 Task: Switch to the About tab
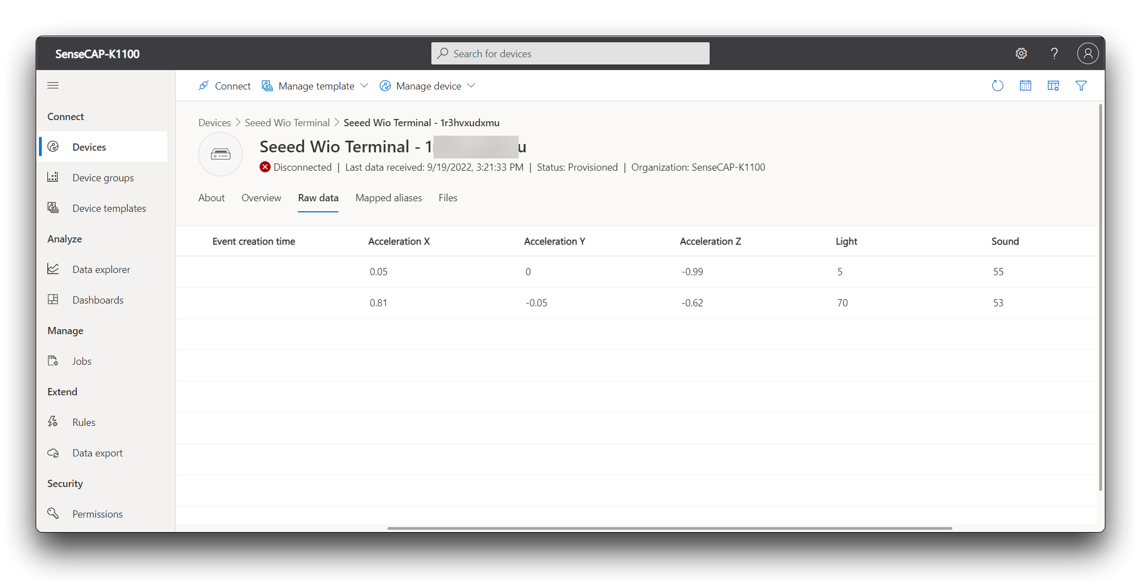coord(212,198)
